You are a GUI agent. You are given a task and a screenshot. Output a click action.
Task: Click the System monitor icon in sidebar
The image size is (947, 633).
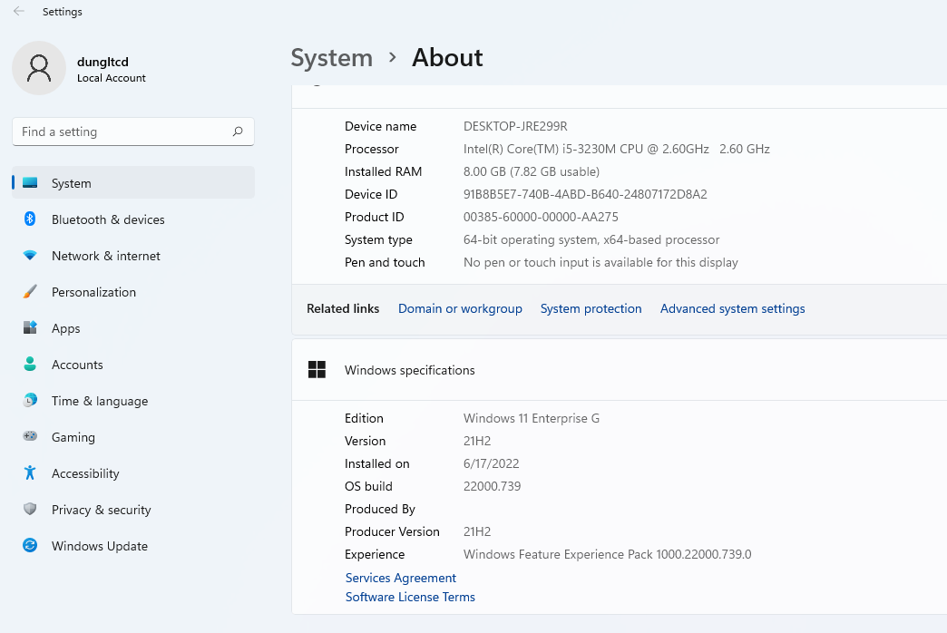30,183
